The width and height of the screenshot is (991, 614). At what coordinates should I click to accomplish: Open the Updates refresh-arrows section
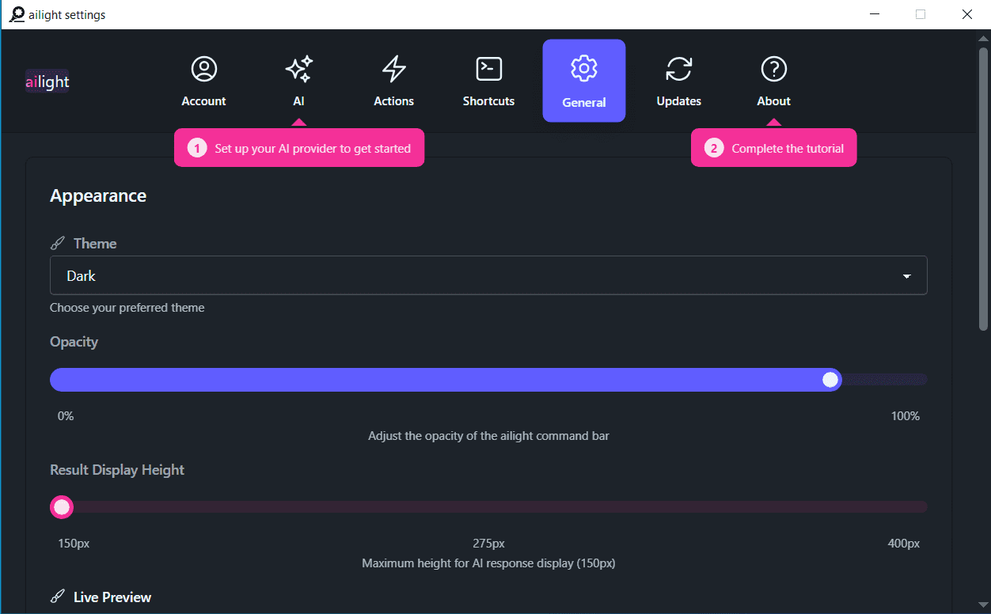tap(678, 69)
